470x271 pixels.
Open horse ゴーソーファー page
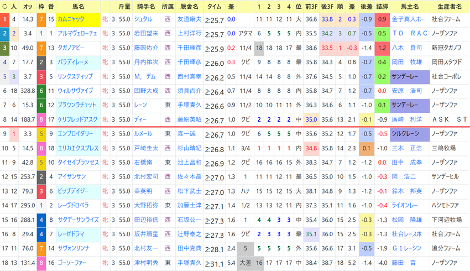[x=72, y=263]
